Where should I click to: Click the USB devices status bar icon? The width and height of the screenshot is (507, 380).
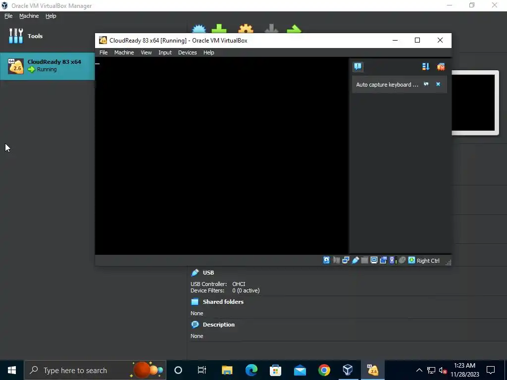click(355, 260)
